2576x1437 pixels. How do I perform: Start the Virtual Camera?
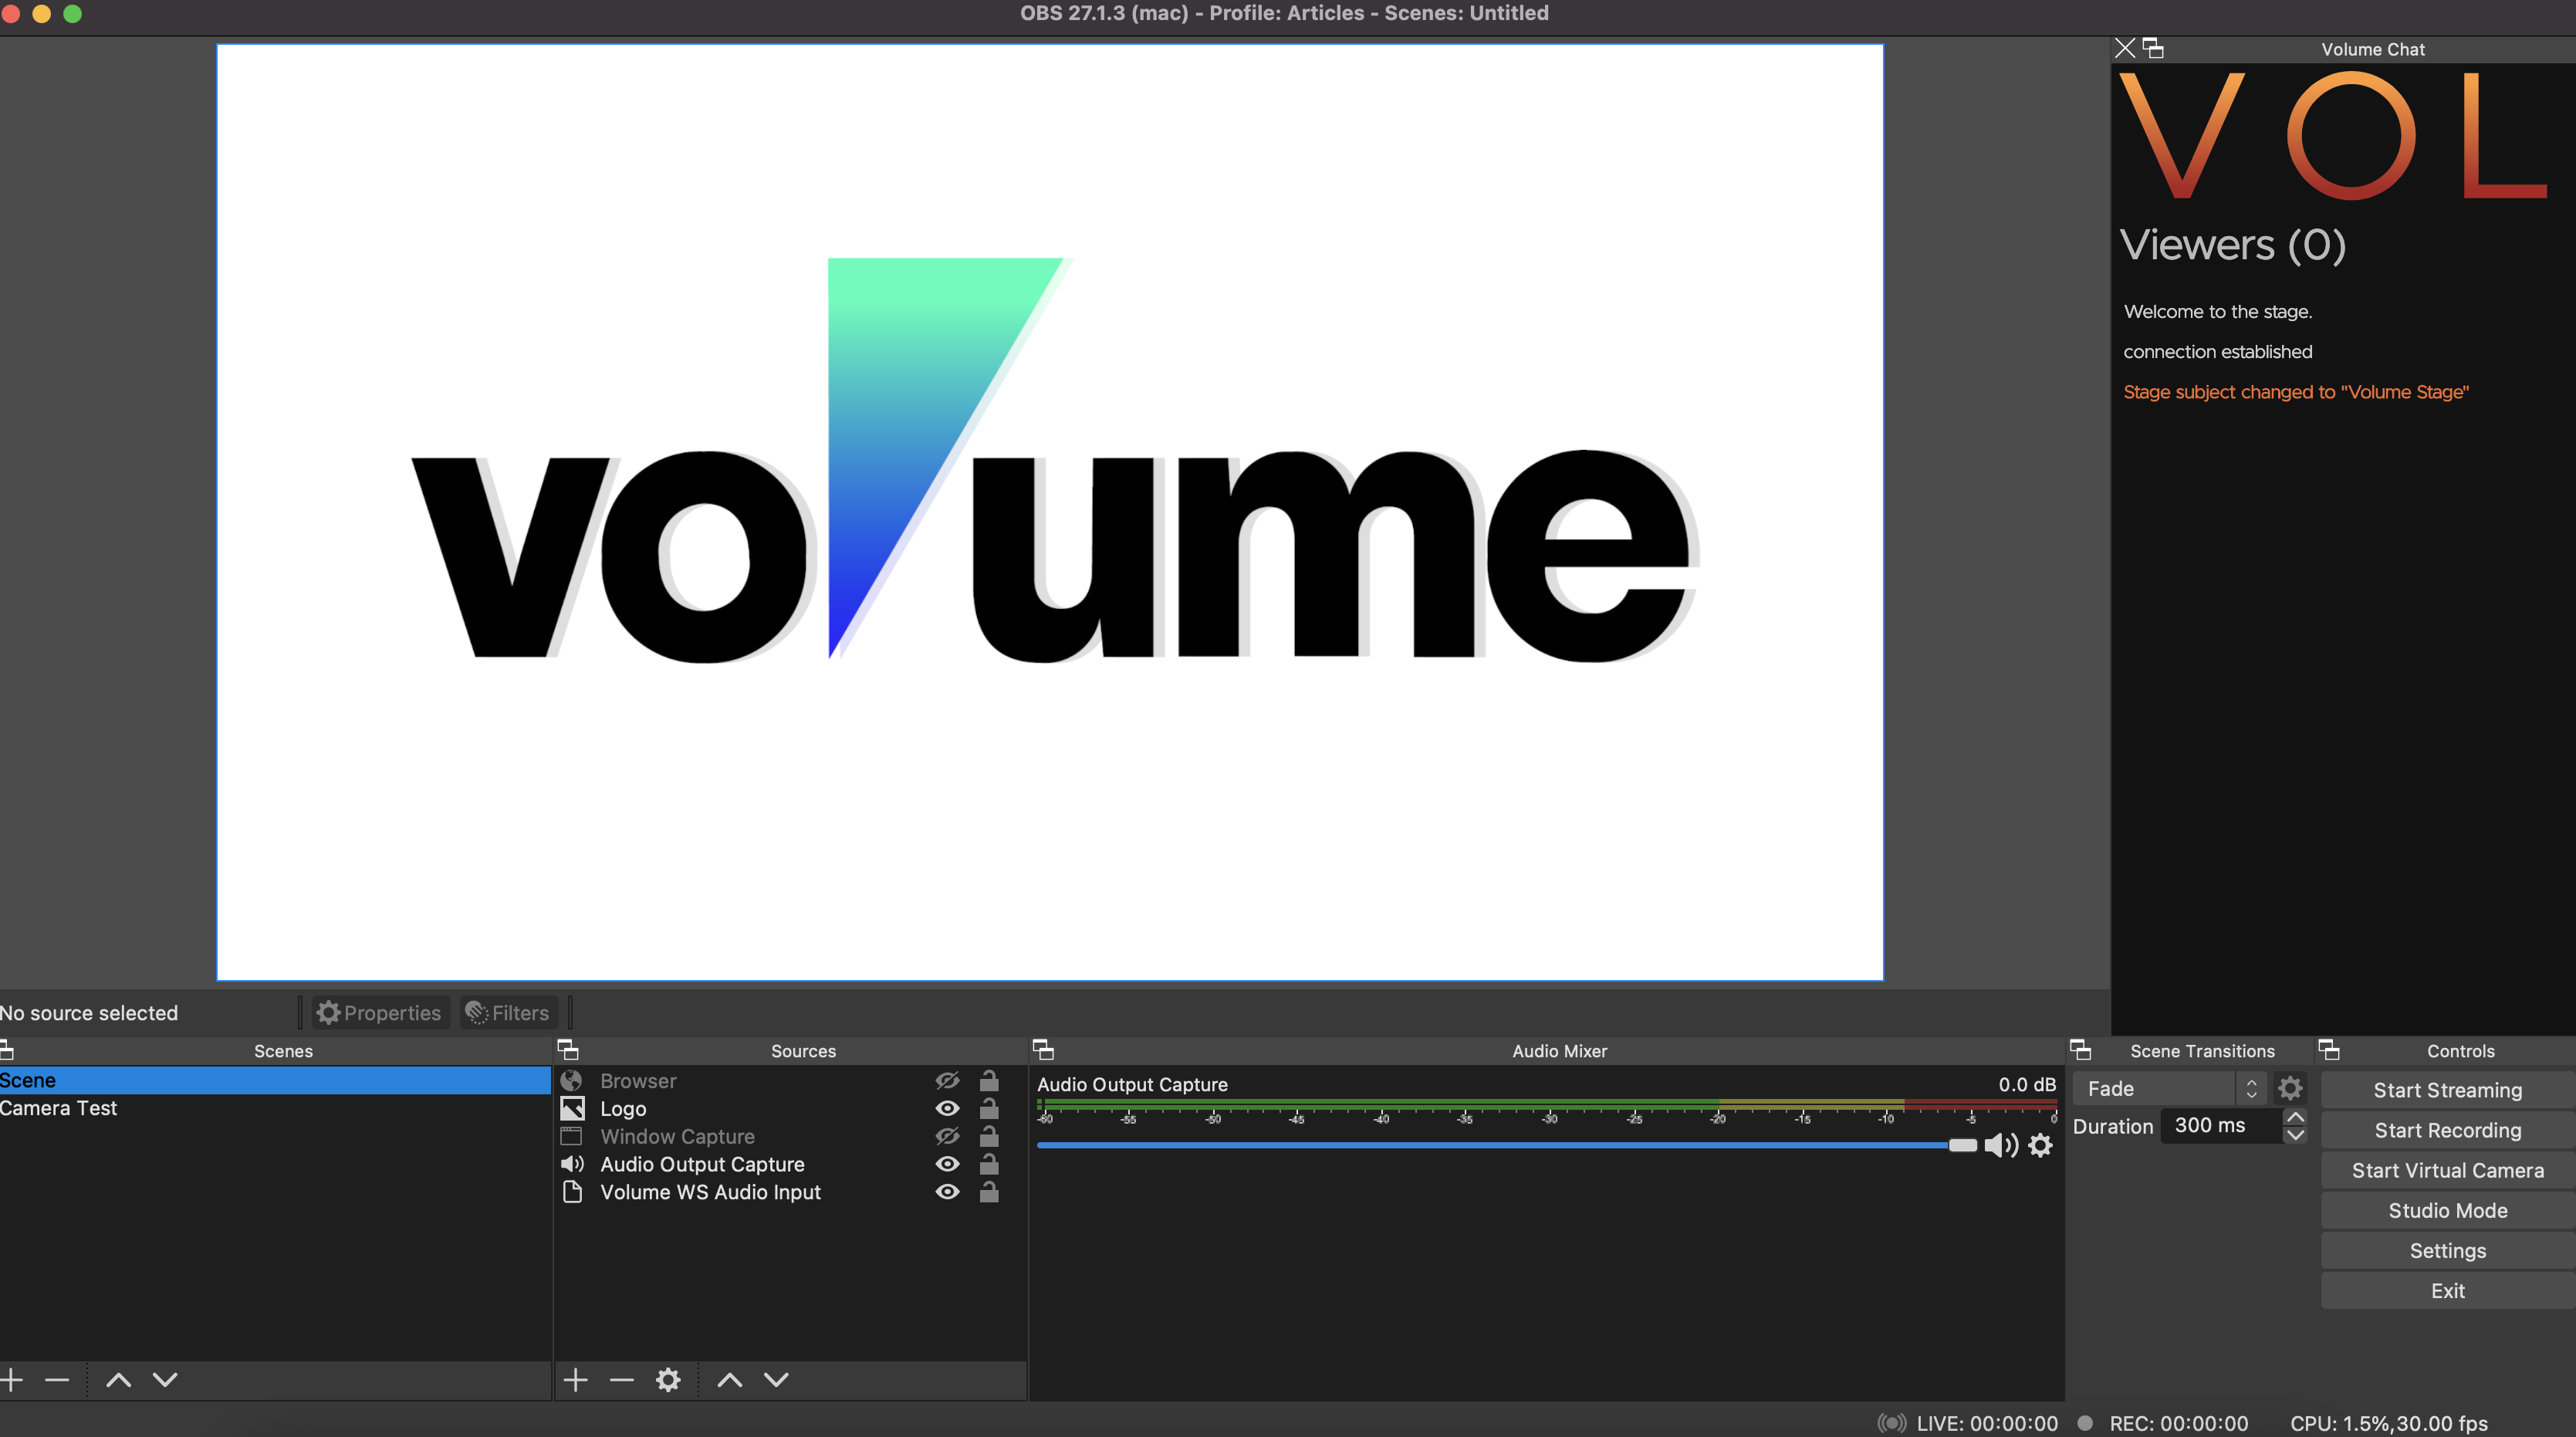pyautogui.click(x=2447, y=1170)
